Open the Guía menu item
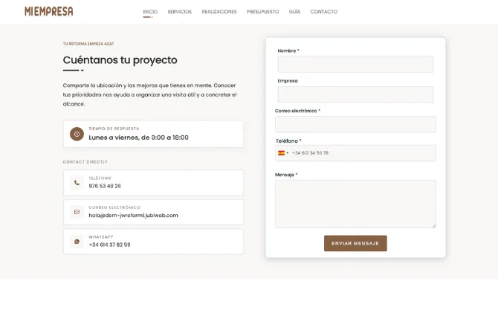The height and width of the screenshot is (310, 498). 295,12
